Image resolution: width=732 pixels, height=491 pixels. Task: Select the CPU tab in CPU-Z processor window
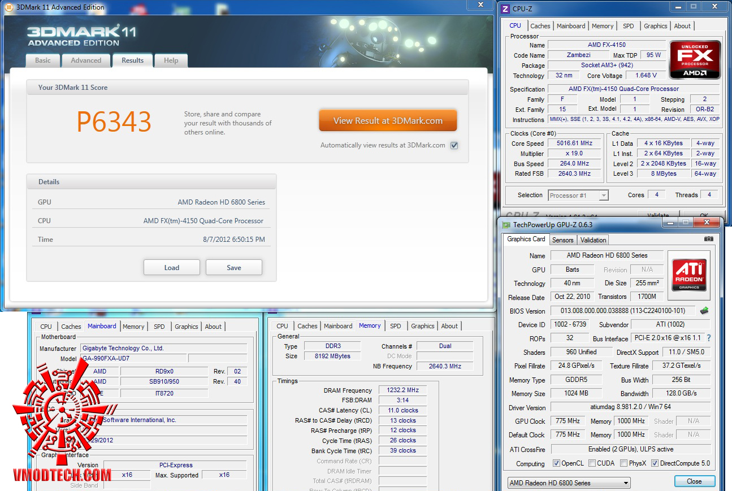[516, 25]
